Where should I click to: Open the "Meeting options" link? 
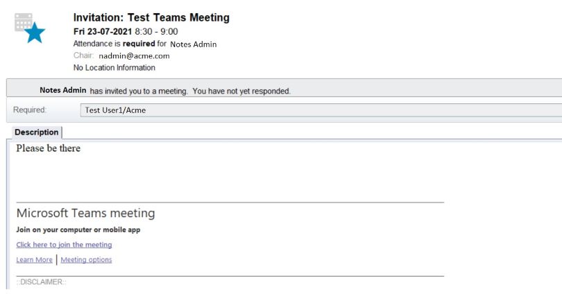click(86, 260)
